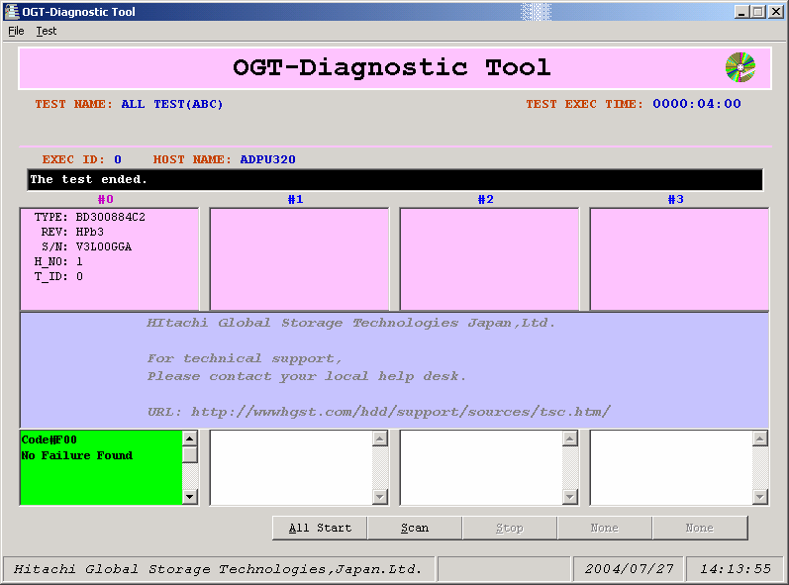Click up arrow in #3 result box
The image size is (789, 585).
pyautogui.click(x=760, y=439)
